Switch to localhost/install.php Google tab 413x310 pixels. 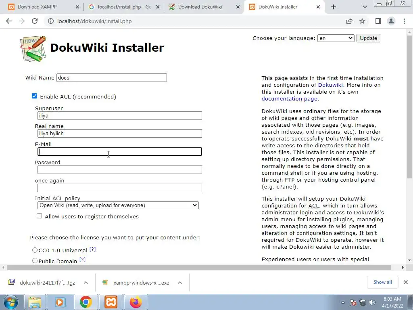(x=124, y=7)
